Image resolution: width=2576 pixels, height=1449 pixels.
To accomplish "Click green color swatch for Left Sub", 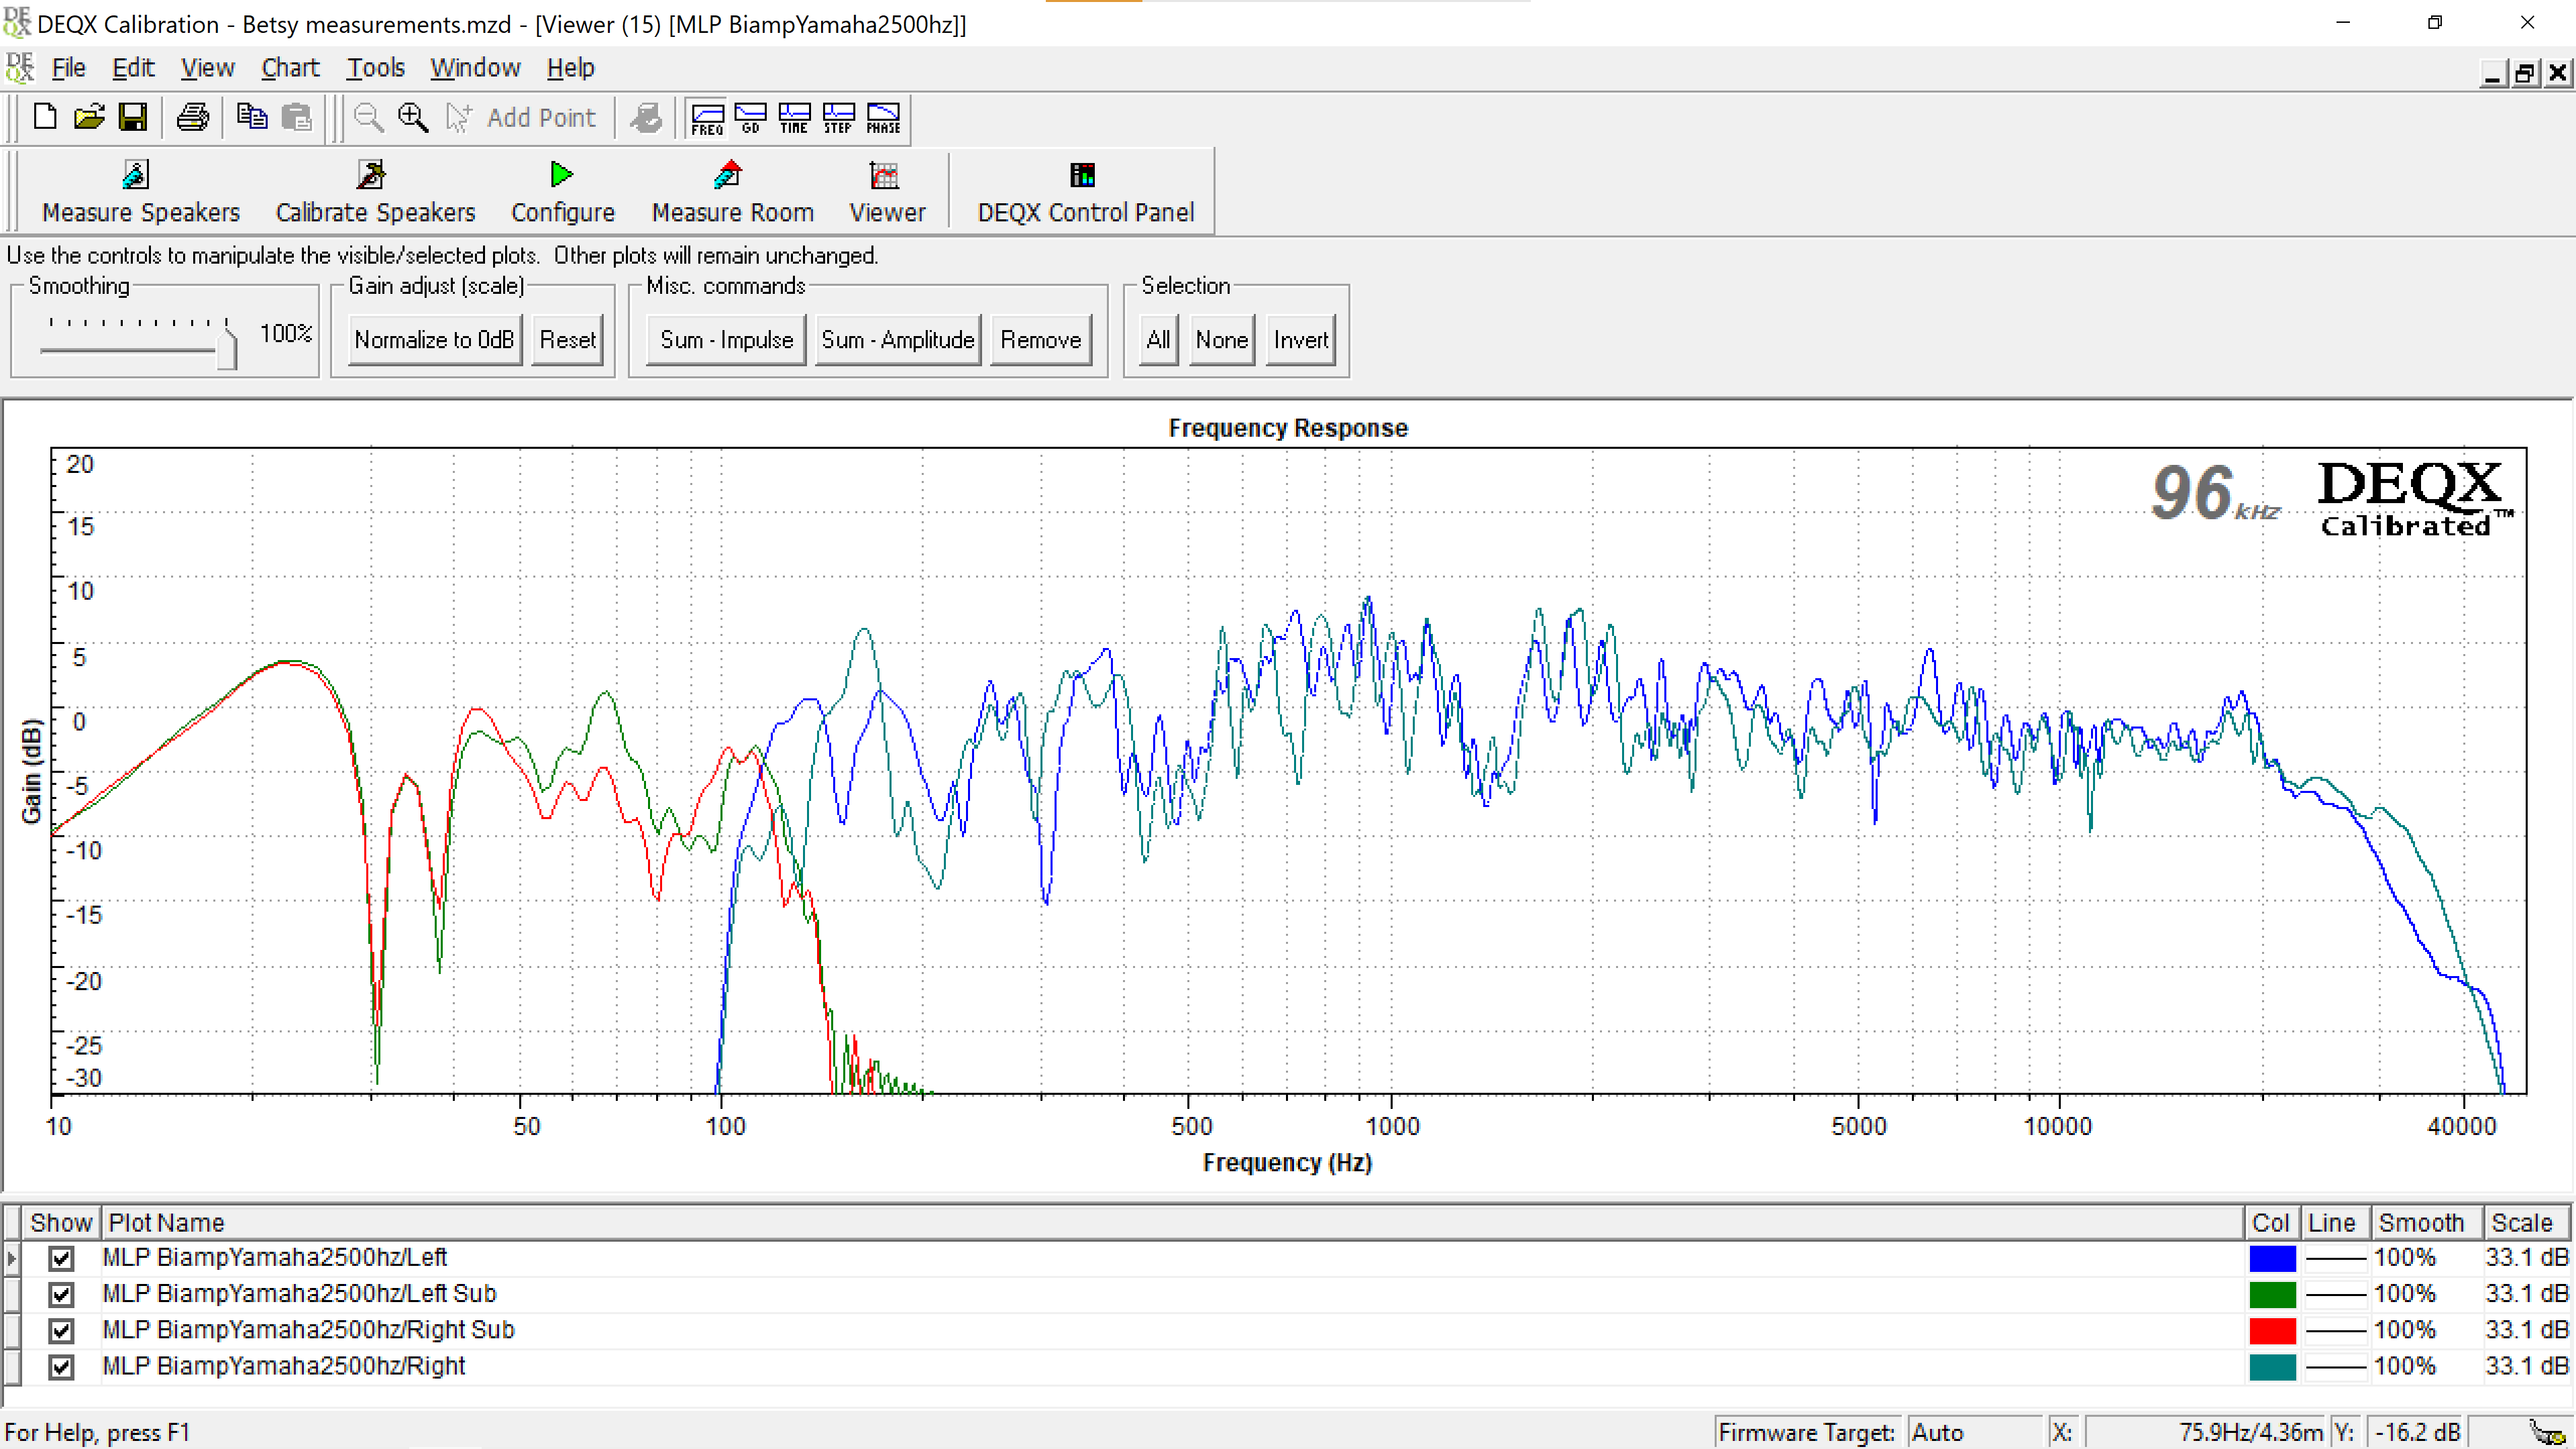I will [2272, 1294].
